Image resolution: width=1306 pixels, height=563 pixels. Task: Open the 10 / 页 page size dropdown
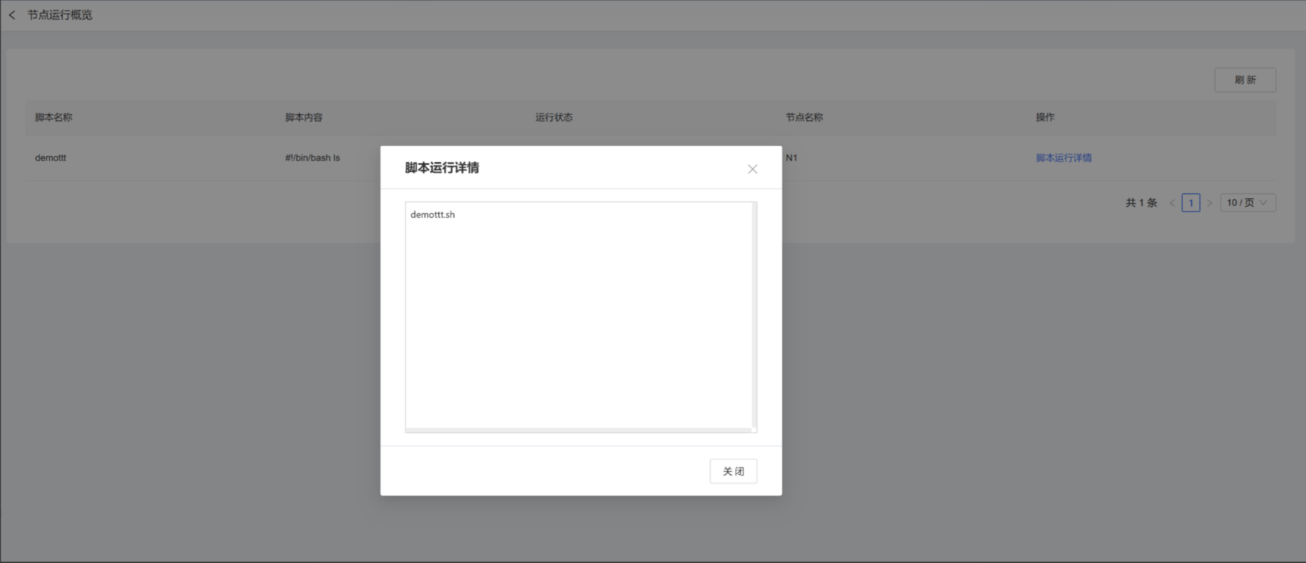click(1248, 203)
